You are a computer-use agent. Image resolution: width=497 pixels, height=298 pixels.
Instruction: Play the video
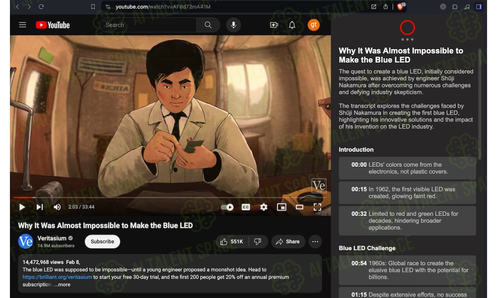pyautogui.click(x=22, y=207)
